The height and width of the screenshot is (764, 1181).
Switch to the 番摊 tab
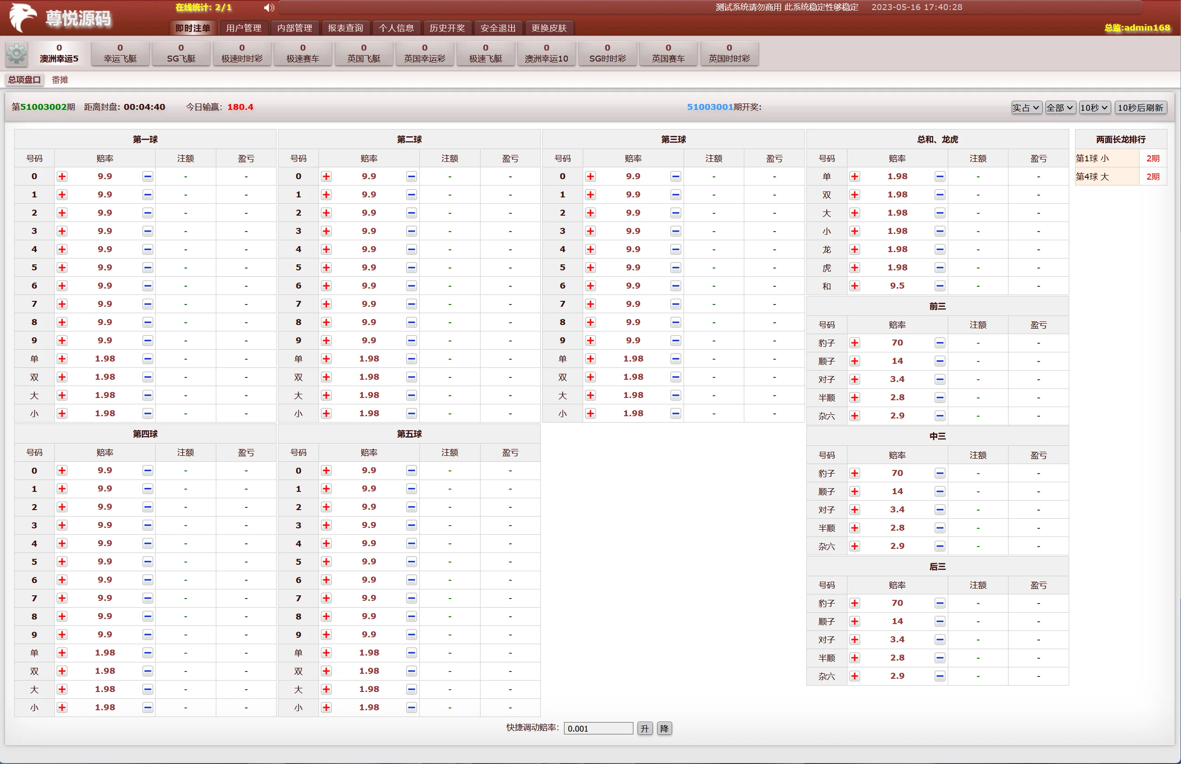click(60, 80)
